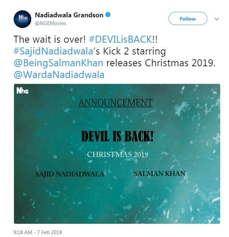Click the Nadiadwala Grandson profile avatar

(x=22, y=19)
